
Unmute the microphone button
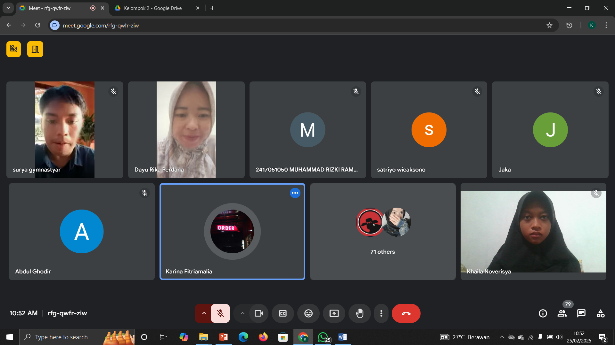pos(220,313)
